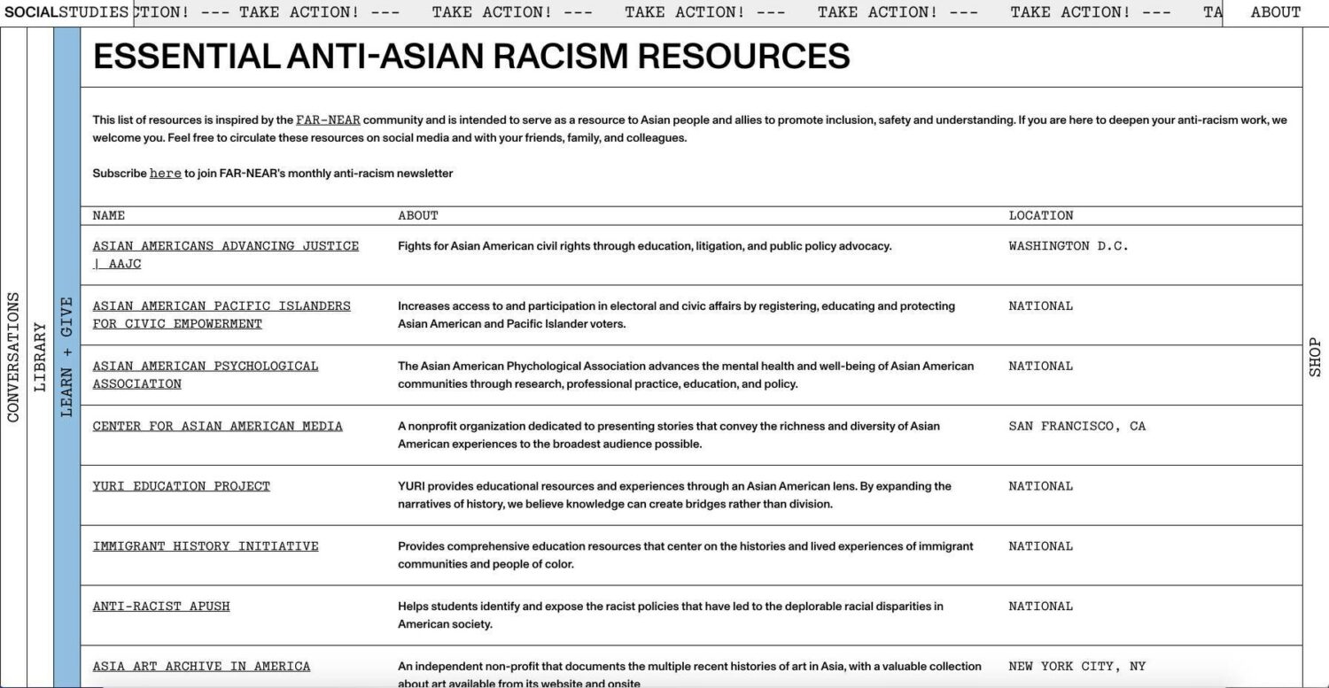Image resolution: width=1329 pixels, height=688 pixels.
Task: Click the 'here' newsletter subscribe link
Action: point(166,174)
